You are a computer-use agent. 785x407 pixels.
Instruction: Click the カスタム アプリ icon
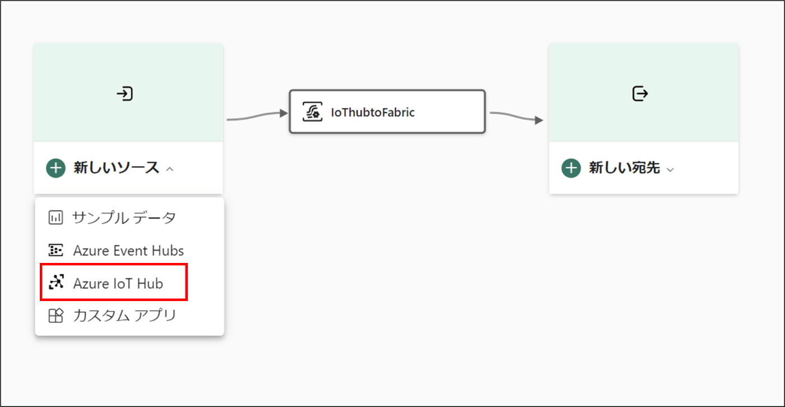(56, 316)
